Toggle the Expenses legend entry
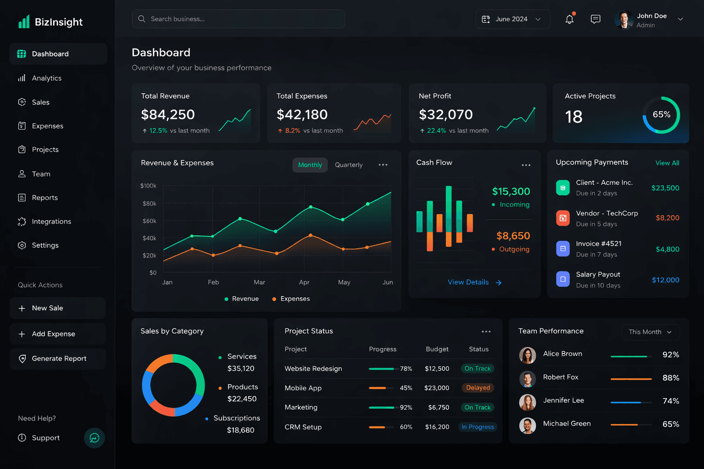This screenshot has height=469, width=704. click(291, 299)
